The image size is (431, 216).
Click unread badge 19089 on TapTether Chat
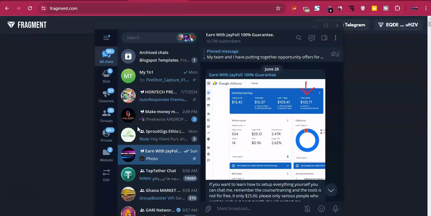click(190, 178)
